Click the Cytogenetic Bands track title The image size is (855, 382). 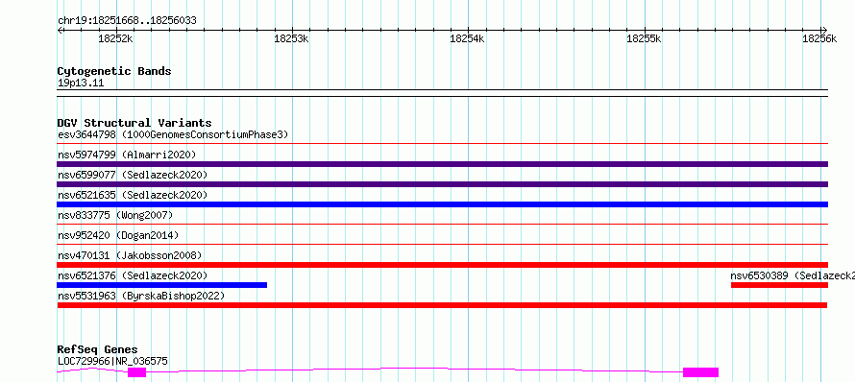pos(114,71)
